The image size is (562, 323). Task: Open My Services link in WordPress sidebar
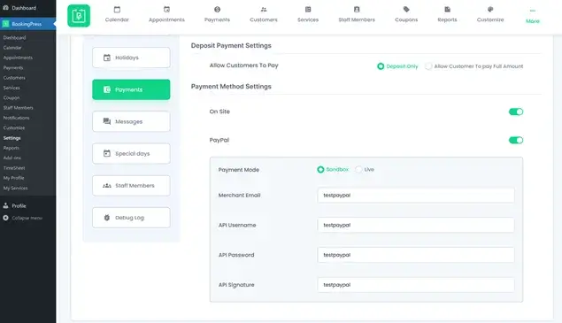pyautogui.click(x=15, y=188)
